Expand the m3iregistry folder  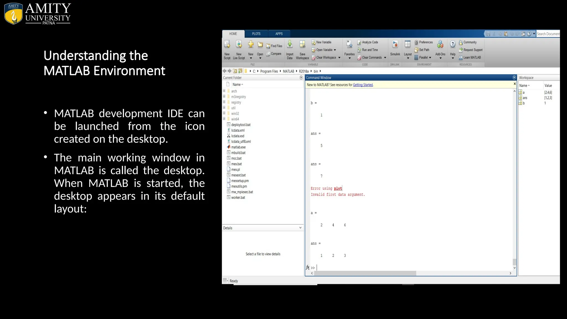click(224, 96)
